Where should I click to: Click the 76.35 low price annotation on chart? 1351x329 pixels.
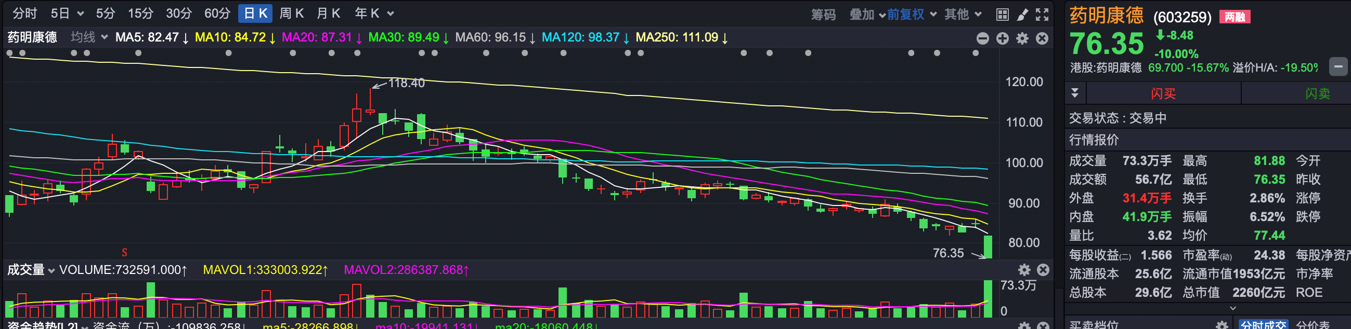click(948, 253)
